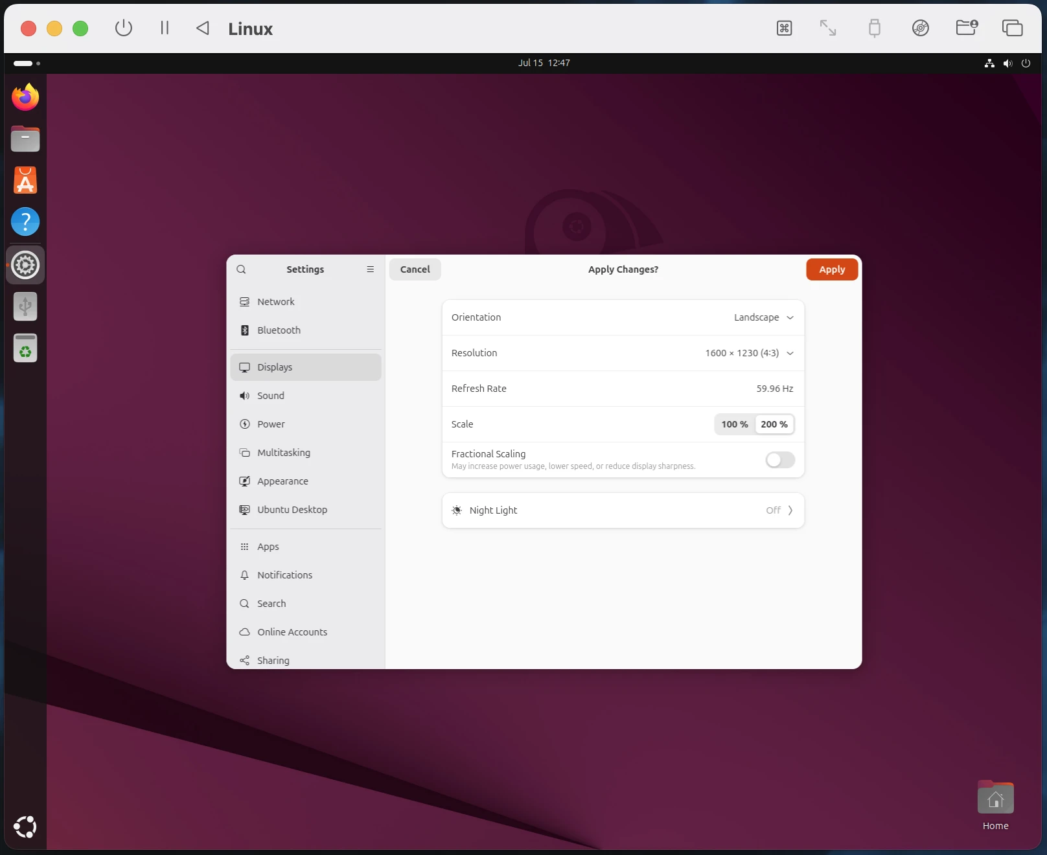1047x855 pixels.
Task: Open Ubuntu App Center from dock
Action: point(25,180)
